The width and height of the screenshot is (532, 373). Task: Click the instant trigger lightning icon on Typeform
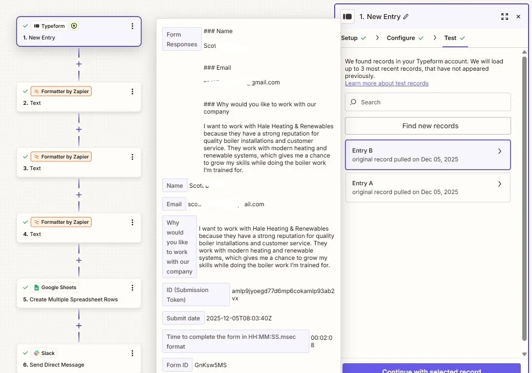(x=74, y=26)
